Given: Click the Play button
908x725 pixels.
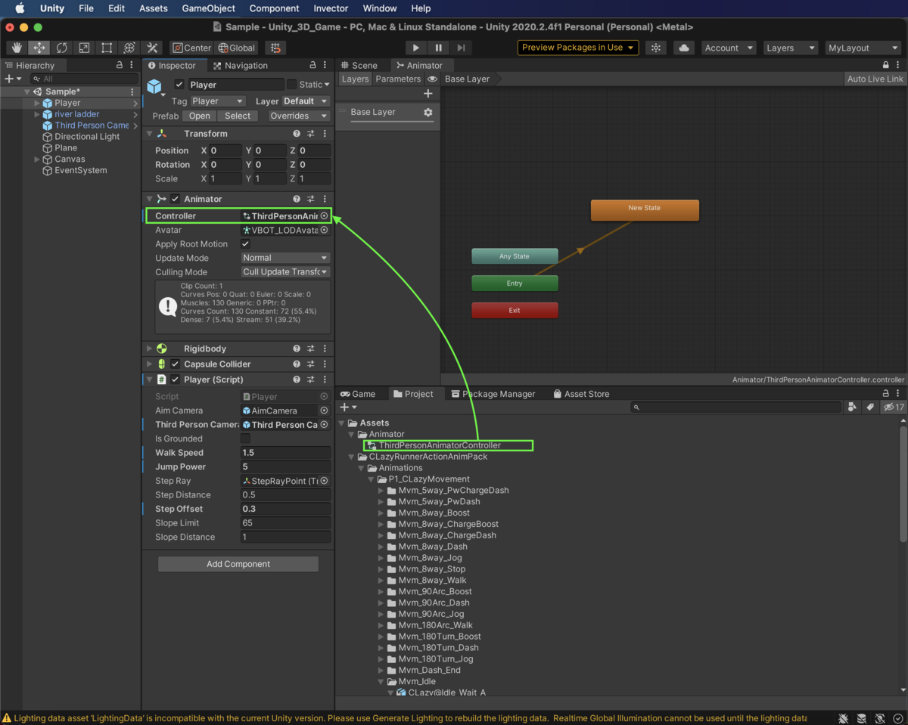Looking at the screenshot, I should [415, 48].
